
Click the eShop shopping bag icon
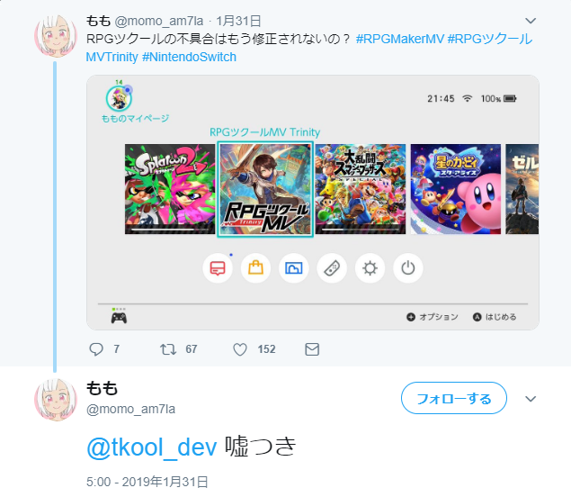(255, 268)
